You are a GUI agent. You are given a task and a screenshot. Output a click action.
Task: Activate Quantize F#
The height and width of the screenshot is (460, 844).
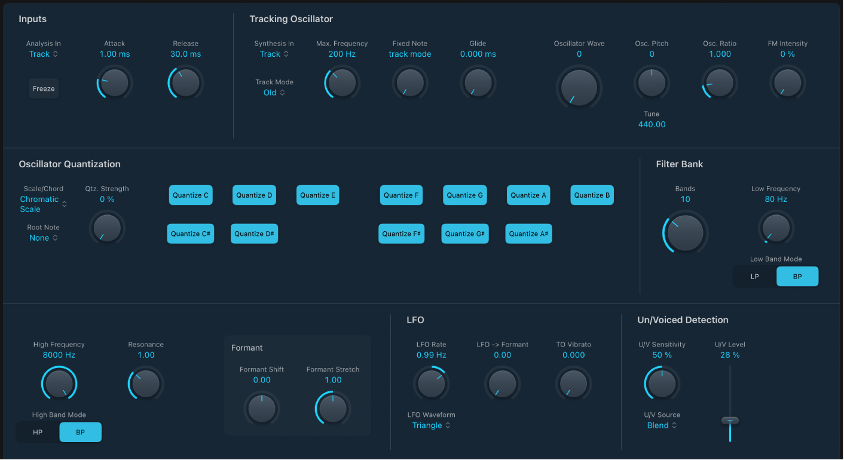pyautogui.click(x=401, y=234)
